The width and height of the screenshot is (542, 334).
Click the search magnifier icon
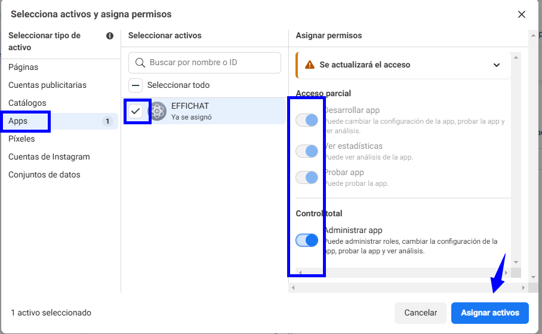coord(140,62)
